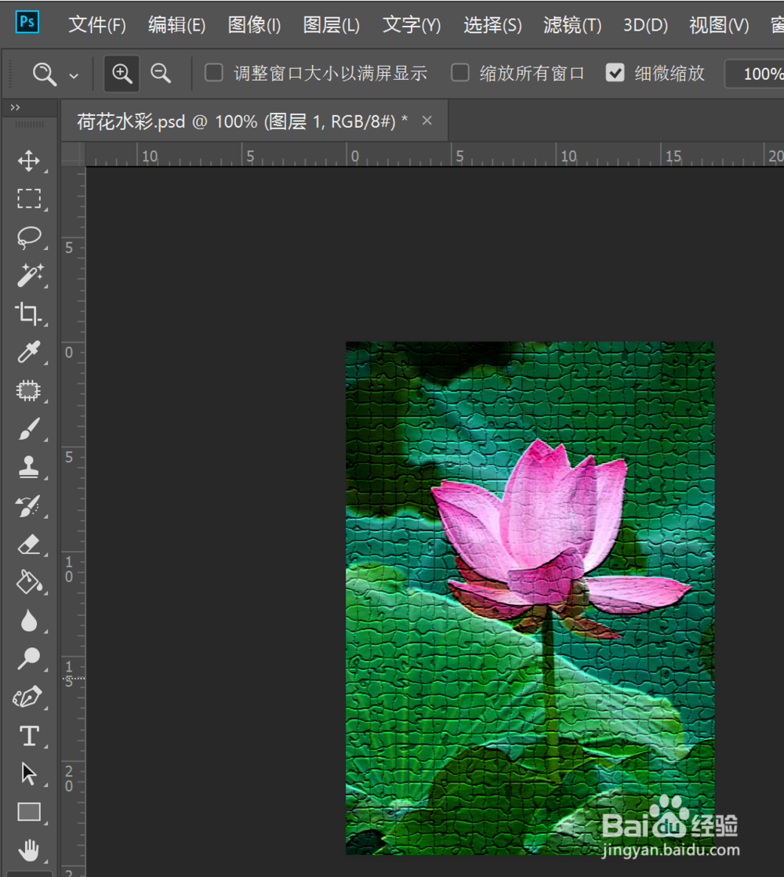Screen dimensions: 784x877
Task: Collapse the toolbar with the double-arrow chevron
Action: coord(15,107)
